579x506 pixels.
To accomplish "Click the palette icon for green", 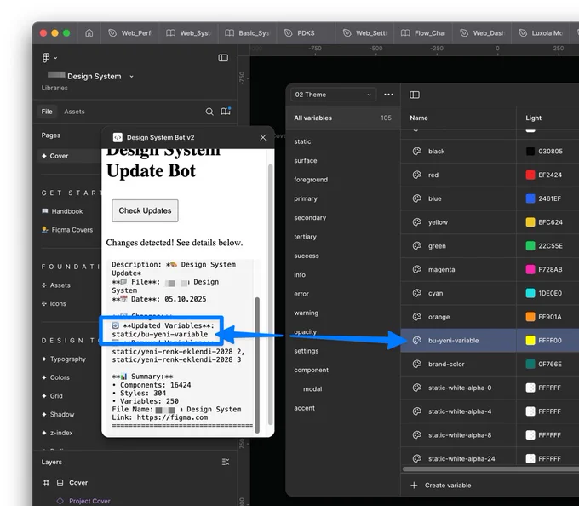I will pos(417,245).
